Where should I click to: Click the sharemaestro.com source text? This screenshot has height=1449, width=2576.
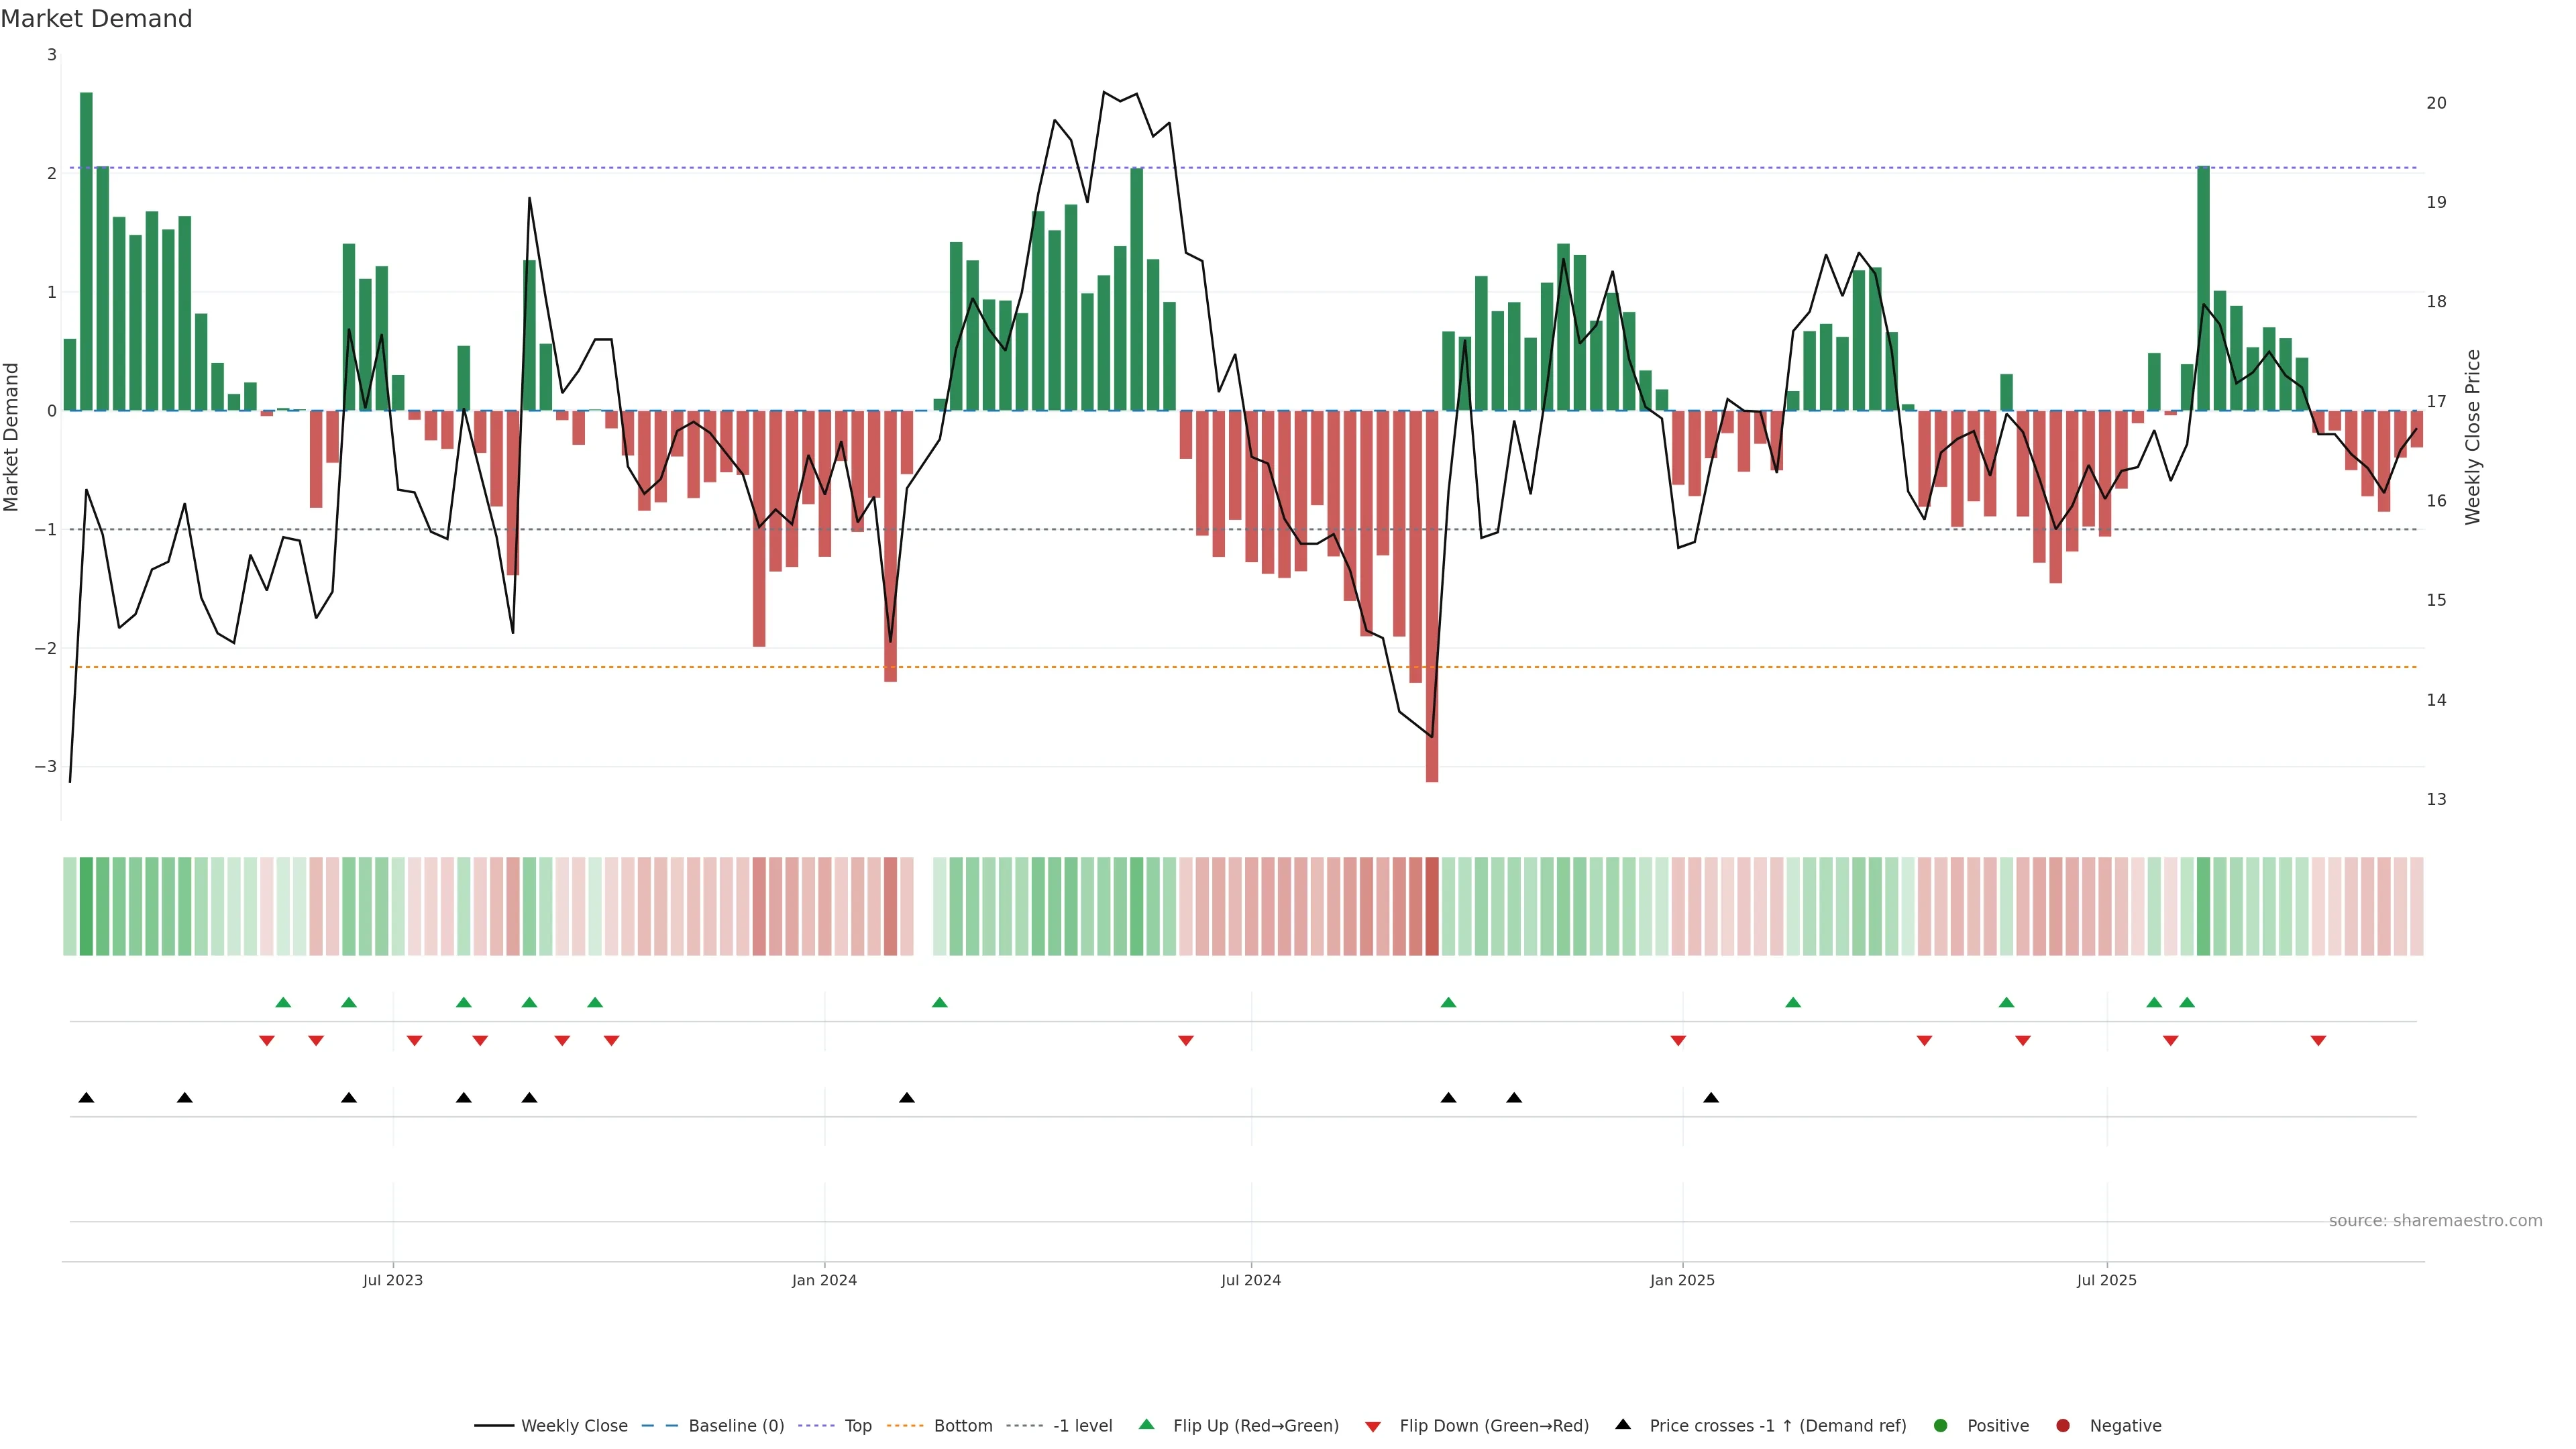point(2435,1221)
